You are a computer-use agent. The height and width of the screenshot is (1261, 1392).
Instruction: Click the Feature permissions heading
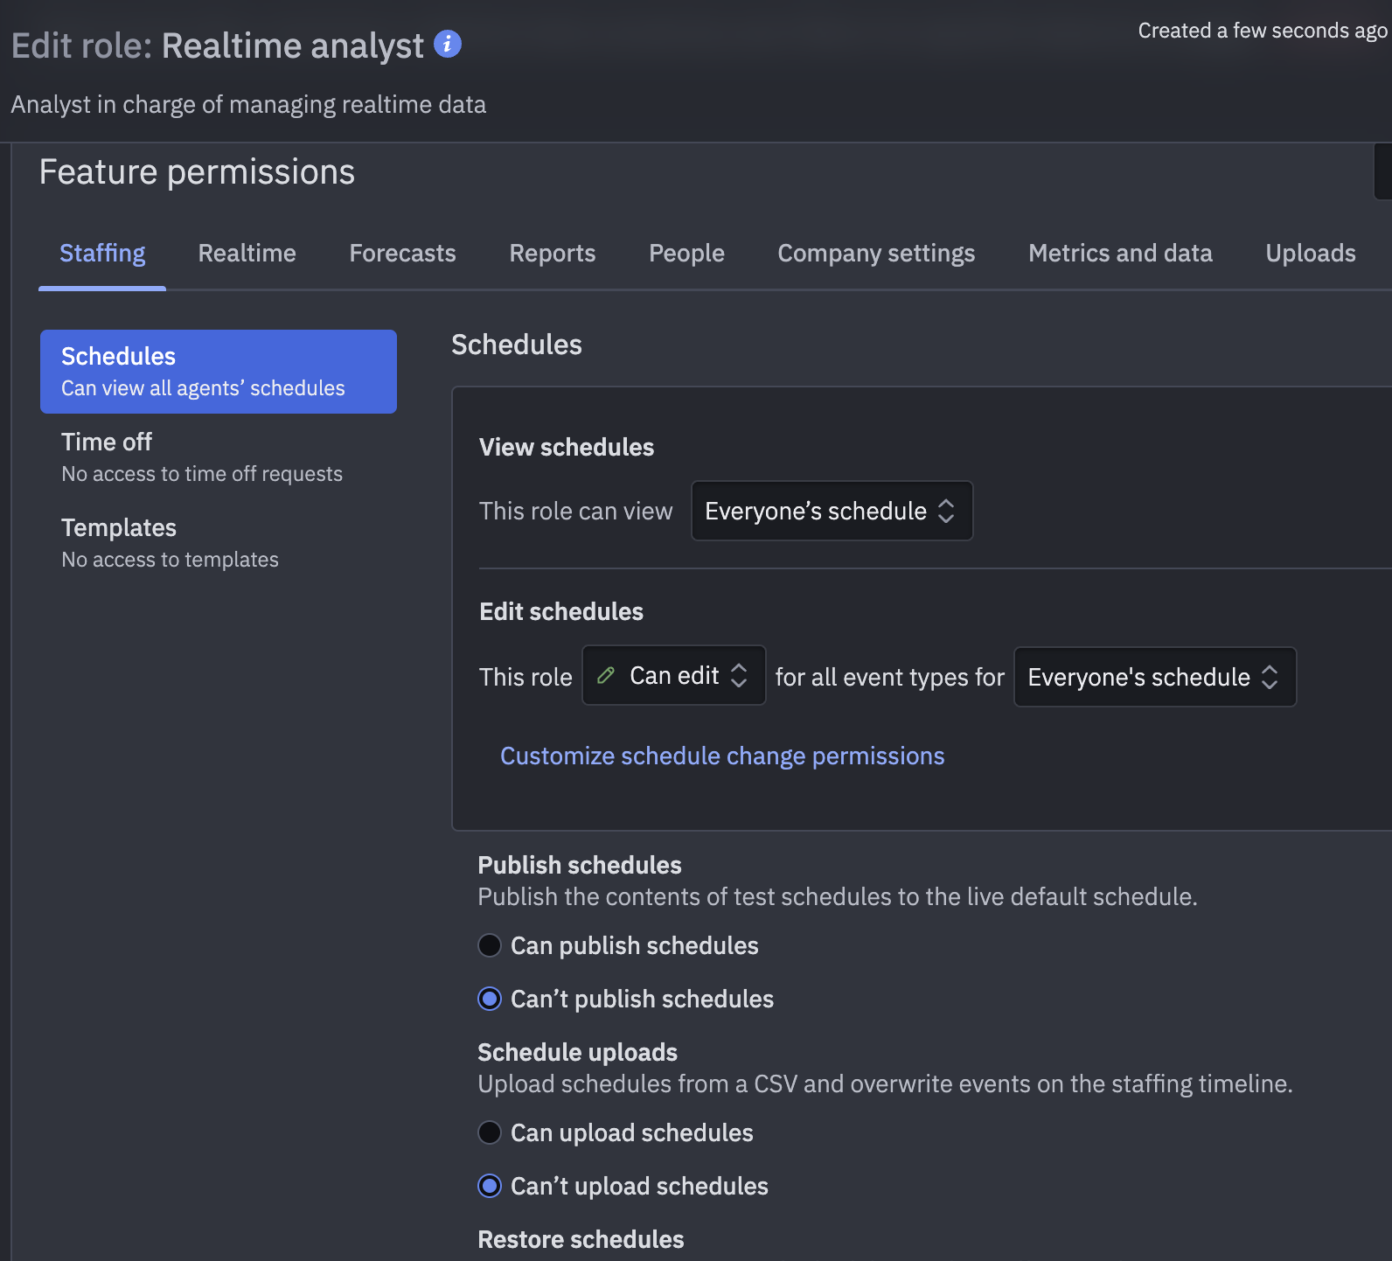pyautogui.click(x=197, y=172)
